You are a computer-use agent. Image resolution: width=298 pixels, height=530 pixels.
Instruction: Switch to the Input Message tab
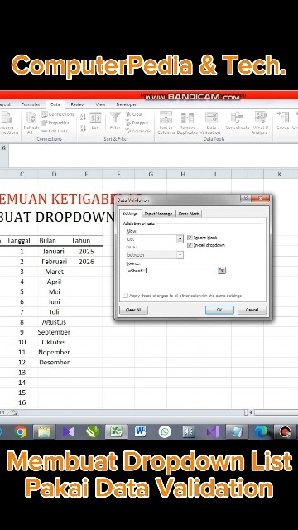(158, 214)
